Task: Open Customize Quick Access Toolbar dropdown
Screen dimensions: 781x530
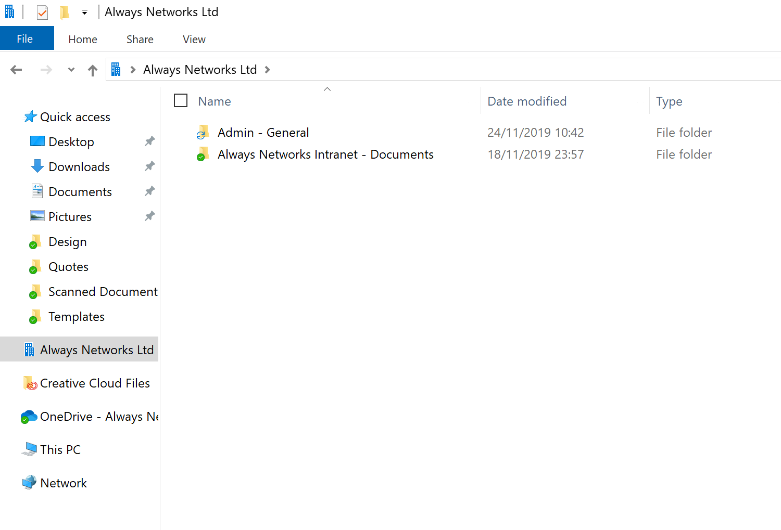Action: pos(84,12)
